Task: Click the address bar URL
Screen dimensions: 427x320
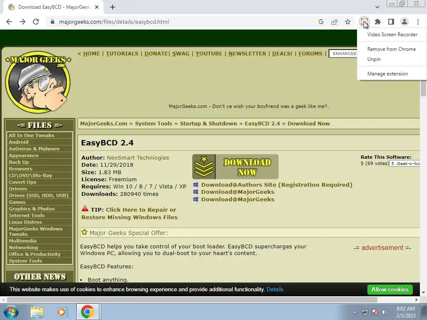Action: coord(114,22)
